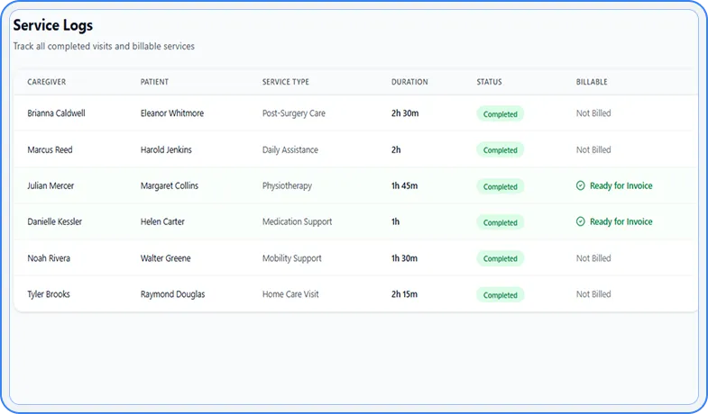This screenshot has width=708, height=414.
Task: Click the Service Type column header
Action: pos(285,83)
